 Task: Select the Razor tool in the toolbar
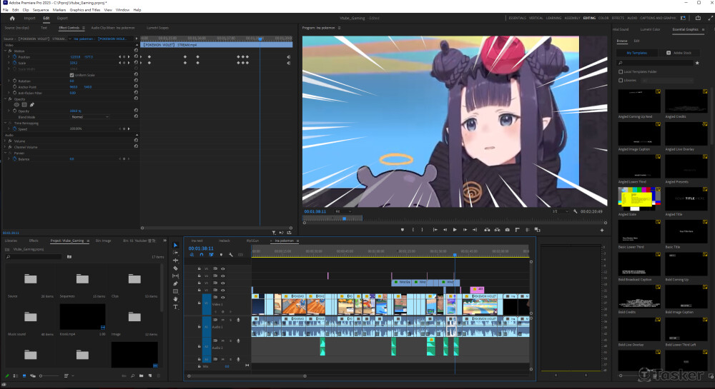pyautogui.click(x=175, y=268)
